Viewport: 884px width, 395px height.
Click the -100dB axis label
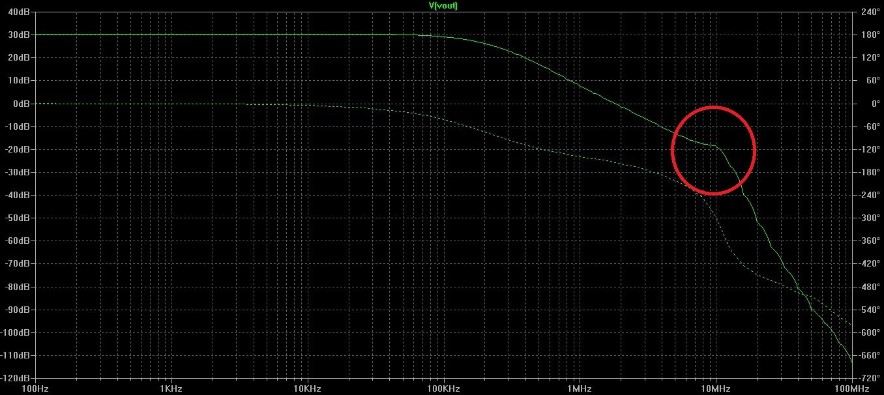click(x=16, y=332)
